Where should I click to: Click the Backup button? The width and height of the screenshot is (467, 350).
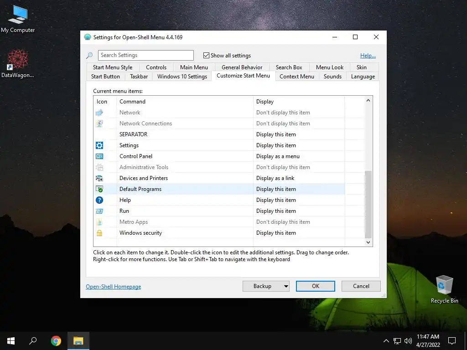click(262, 286)
